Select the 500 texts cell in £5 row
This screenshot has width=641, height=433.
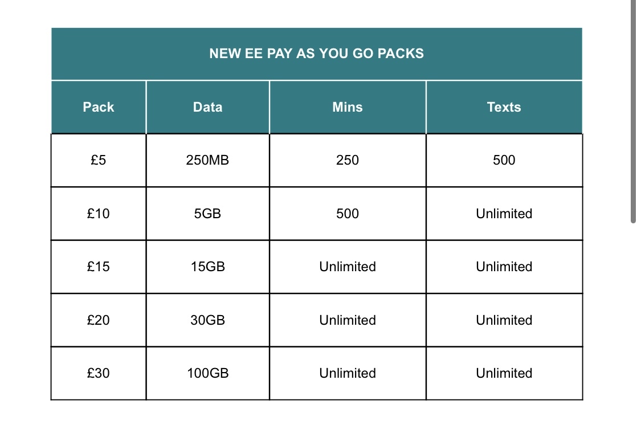504,160
